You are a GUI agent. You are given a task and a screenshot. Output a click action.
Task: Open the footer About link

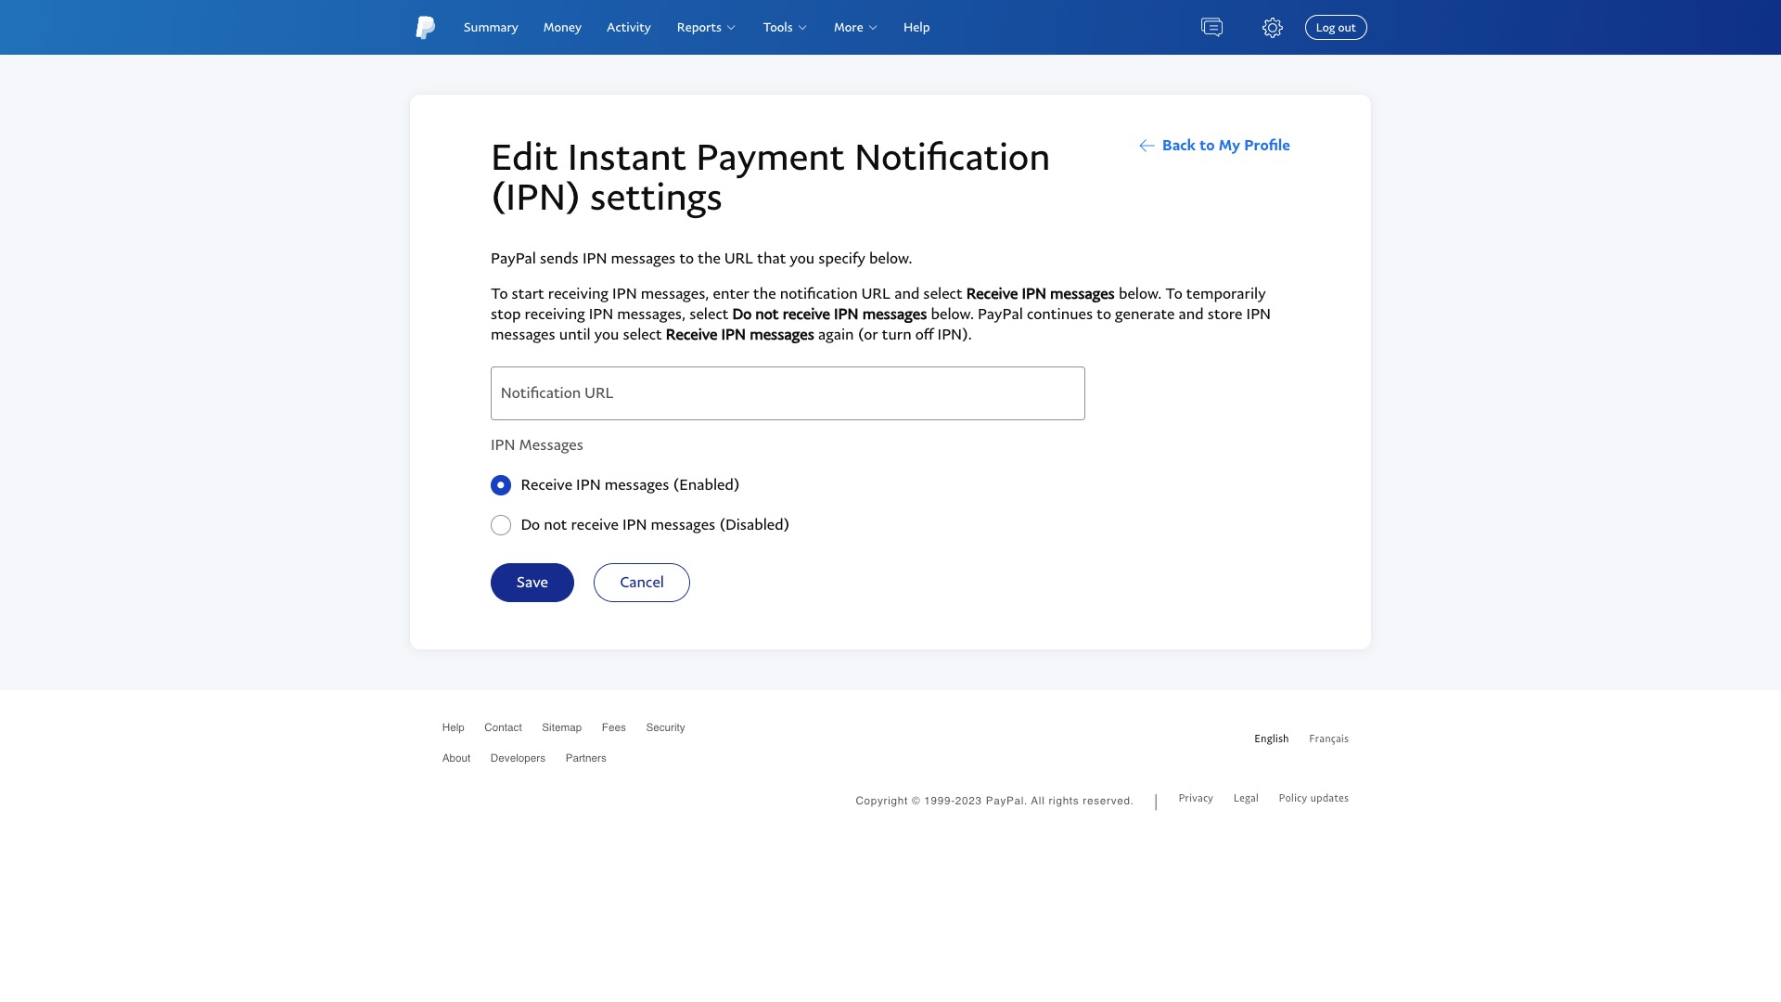pos(456,758)
